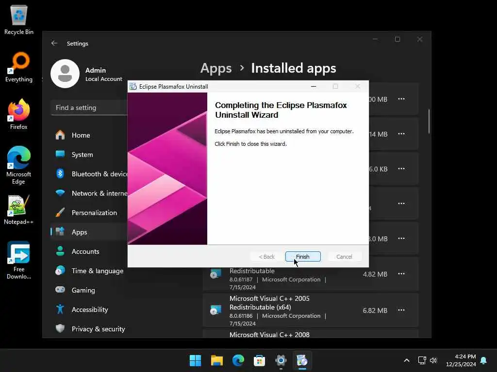Click the uninstaller icon on the taskbar
This screenshot has width=497, height=372.
[x=302, y=360]
